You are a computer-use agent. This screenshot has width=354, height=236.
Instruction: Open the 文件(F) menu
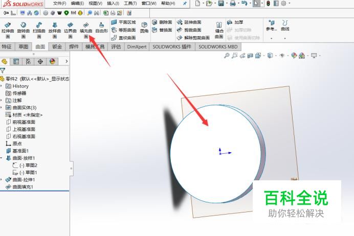click(60, 4)
